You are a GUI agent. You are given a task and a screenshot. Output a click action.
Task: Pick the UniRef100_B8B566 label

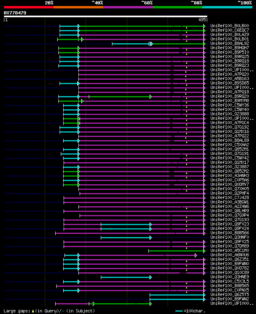[230, 233]
